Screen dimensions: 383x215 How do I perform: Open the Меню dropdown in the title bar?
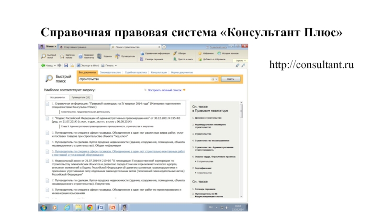pyautogui.click(x=51, y=46)
